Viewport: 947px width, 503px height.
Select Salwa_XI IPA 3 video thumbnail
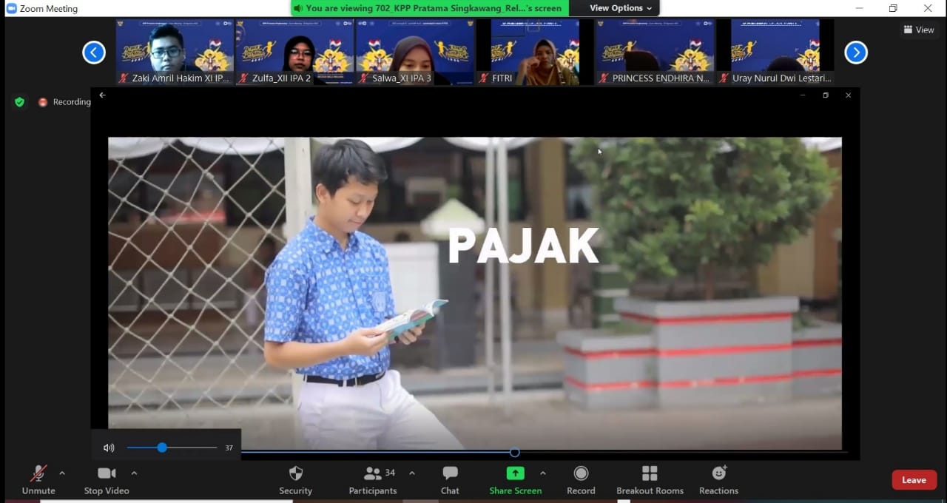[x=415, y=52]
